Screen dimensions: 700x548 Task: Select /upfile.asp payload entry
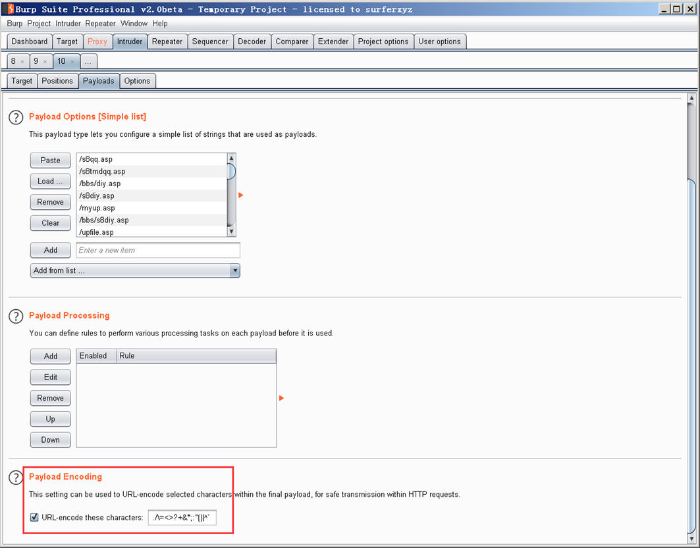pyautogui.click(x=151, y=232)
